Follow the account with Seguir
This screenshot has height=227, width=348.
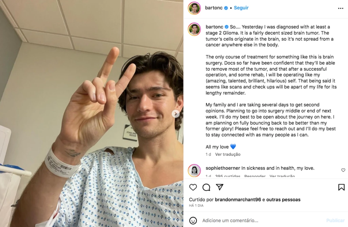[241, 8]
